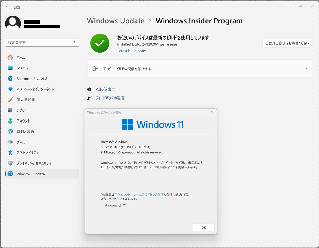Click フィードバックの送信 link
319x248 pixels.
click(110, 98)
